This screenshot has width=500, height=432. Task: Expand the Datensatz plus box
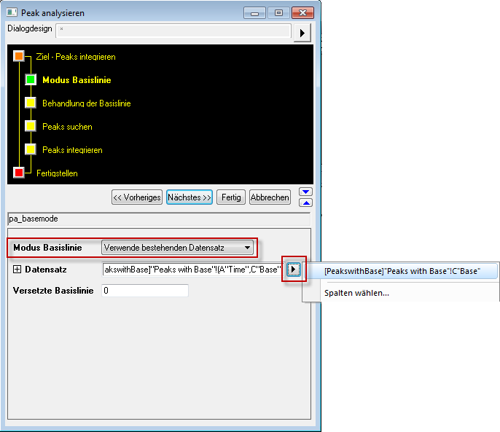(x=17, y=270)
